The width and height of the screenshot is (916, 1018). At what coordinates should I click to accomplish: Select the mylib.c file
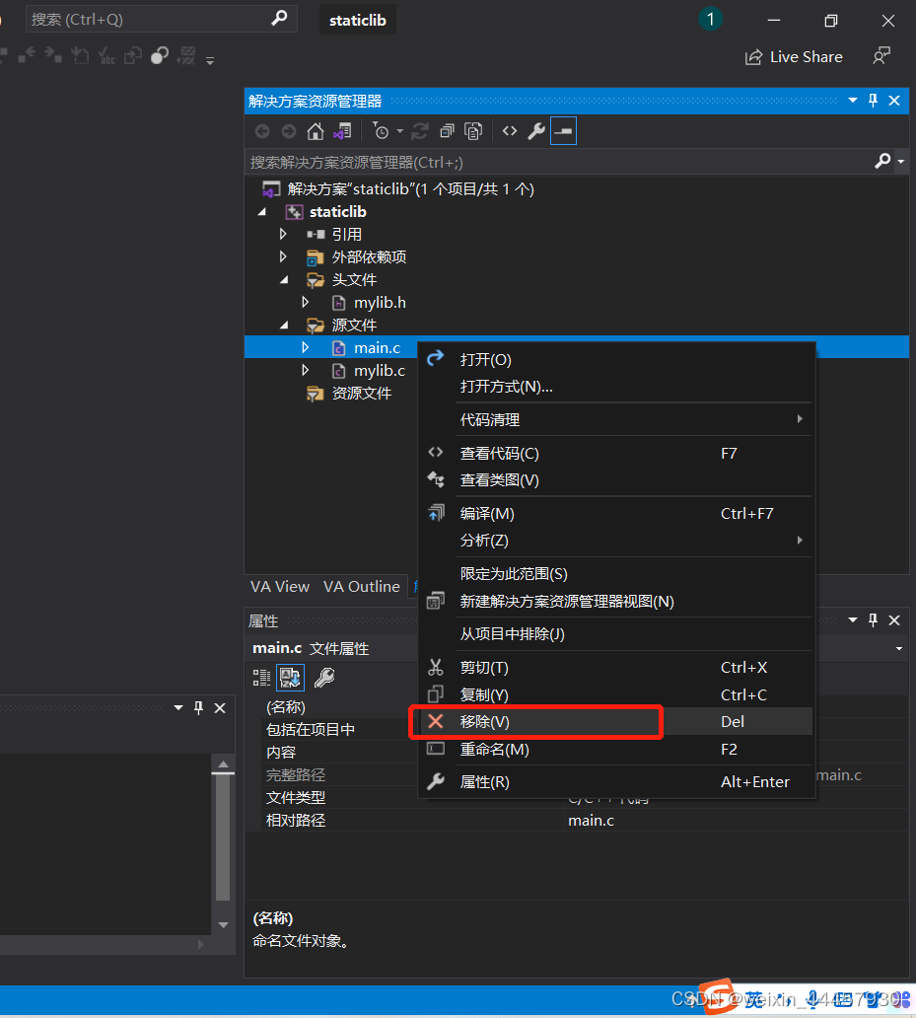coord(380,371)
